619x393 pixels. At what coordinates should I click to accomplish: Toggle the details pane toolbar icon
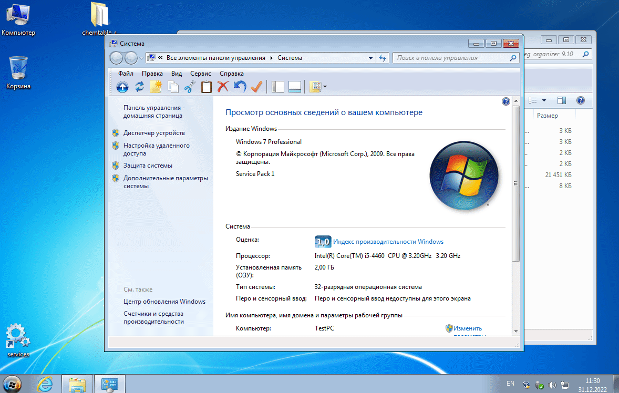[295, 87]
